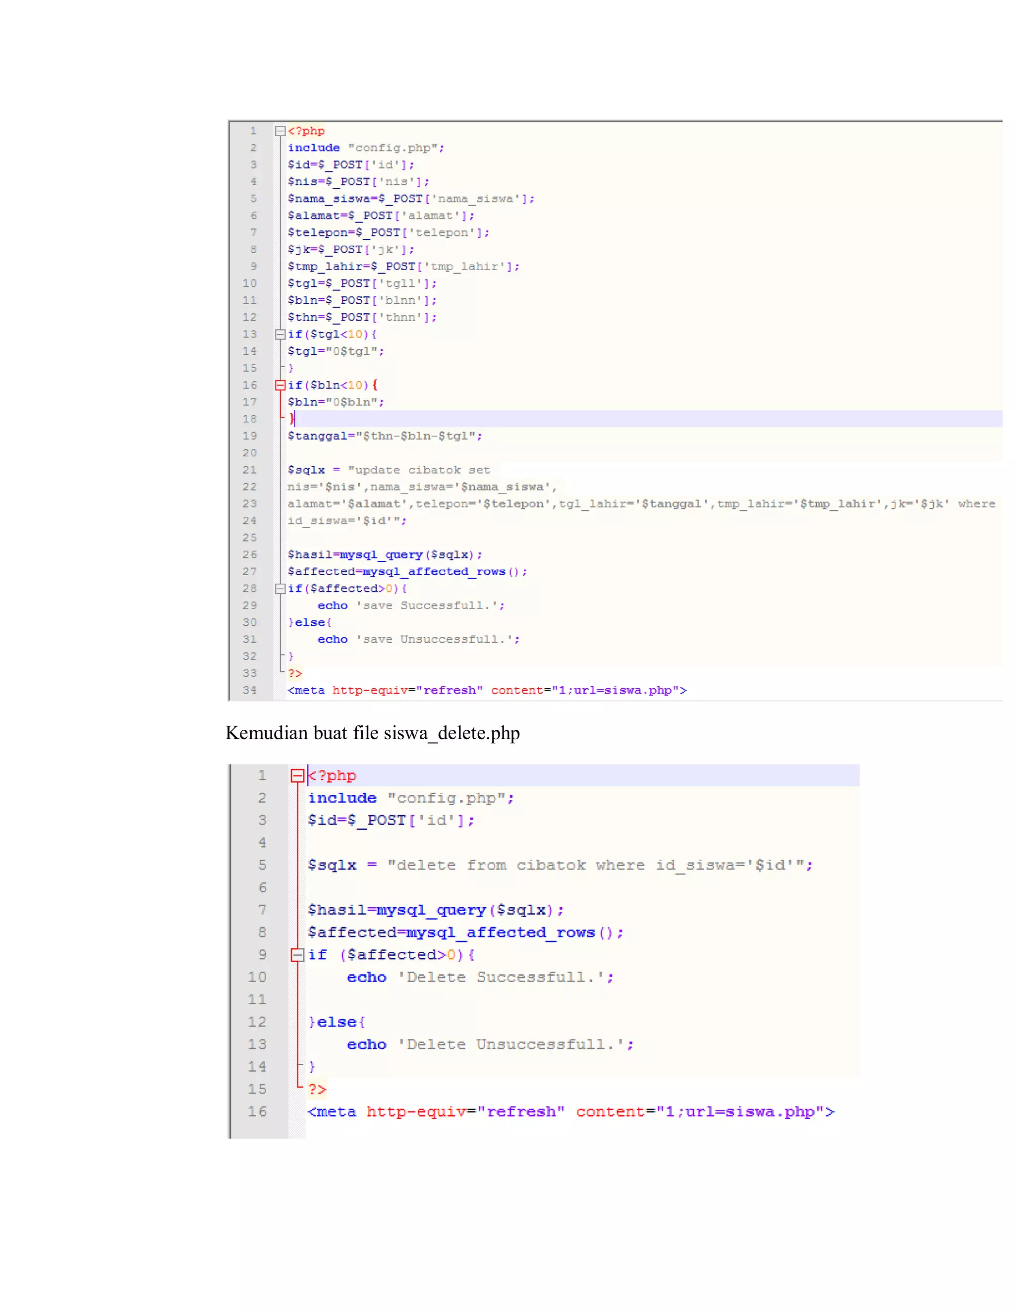Place cursor on include "config.php" in first editor

[x=366, y=148]
